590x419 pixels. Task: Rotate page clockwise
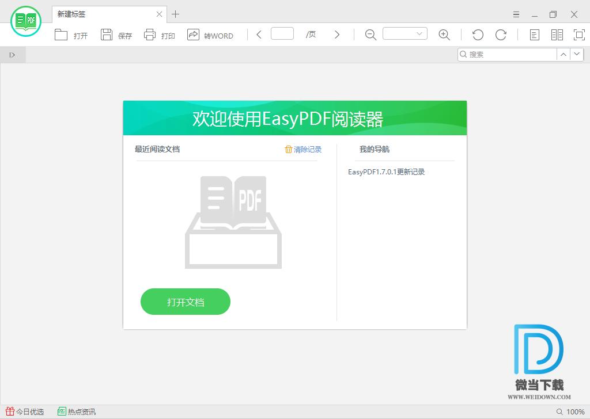click(x=501, y=35)
